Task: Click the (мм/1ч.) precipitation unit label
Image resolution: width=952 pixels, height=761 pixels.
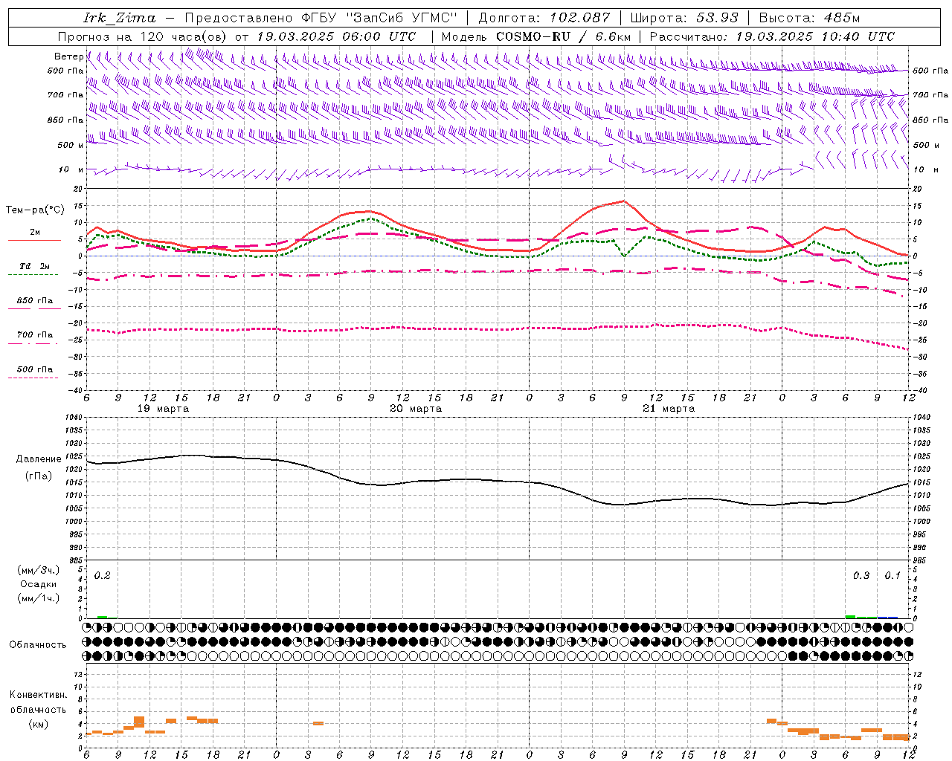Action: click(39, 598)
